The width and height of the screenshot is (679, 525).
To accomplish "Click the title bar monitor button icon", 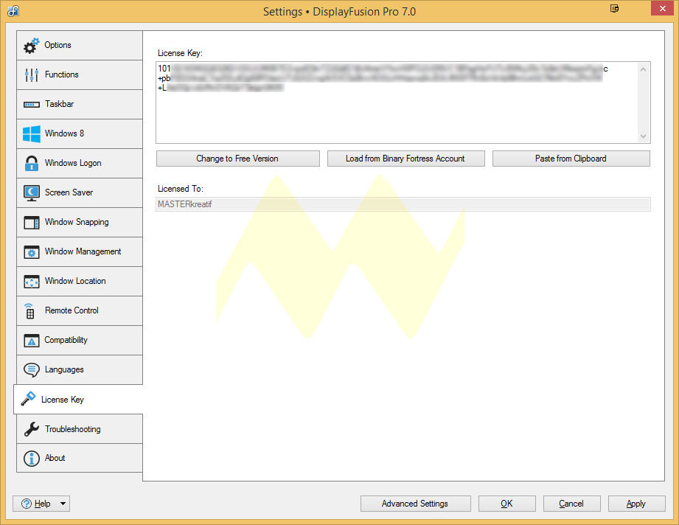I will (614, 8).
